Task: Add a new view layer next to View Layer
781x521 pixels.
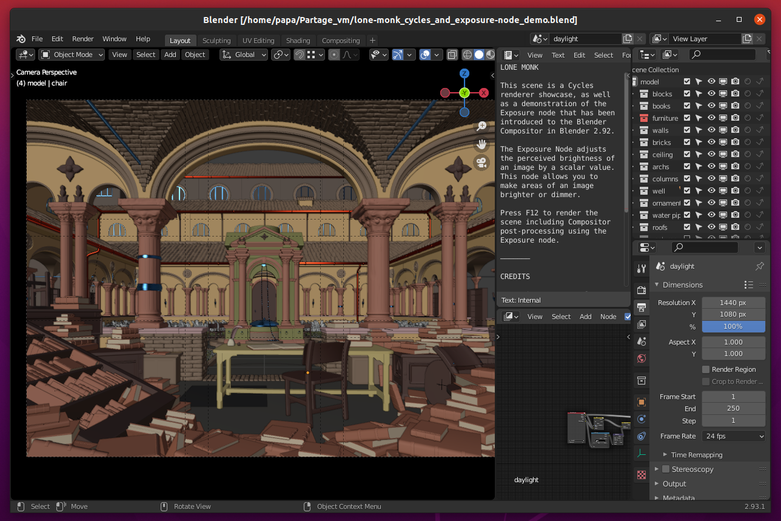Action: pos(748,39)
